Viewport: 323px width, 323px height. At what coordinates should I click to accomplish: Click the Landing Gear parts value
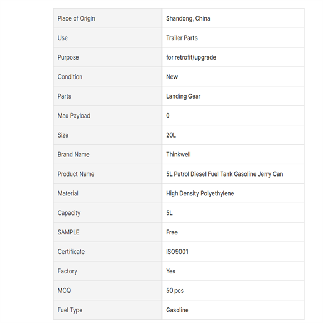[183, 96]
